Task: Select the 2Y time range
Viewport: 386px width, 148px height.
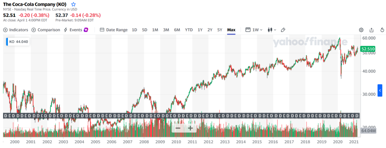Action: pos(210,30)
